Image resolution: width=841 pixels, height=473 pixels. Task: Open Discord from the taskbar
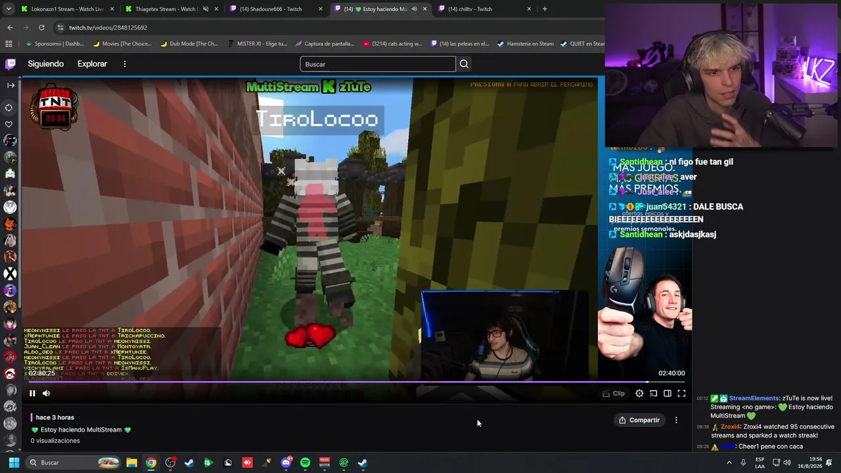[286, 462]
